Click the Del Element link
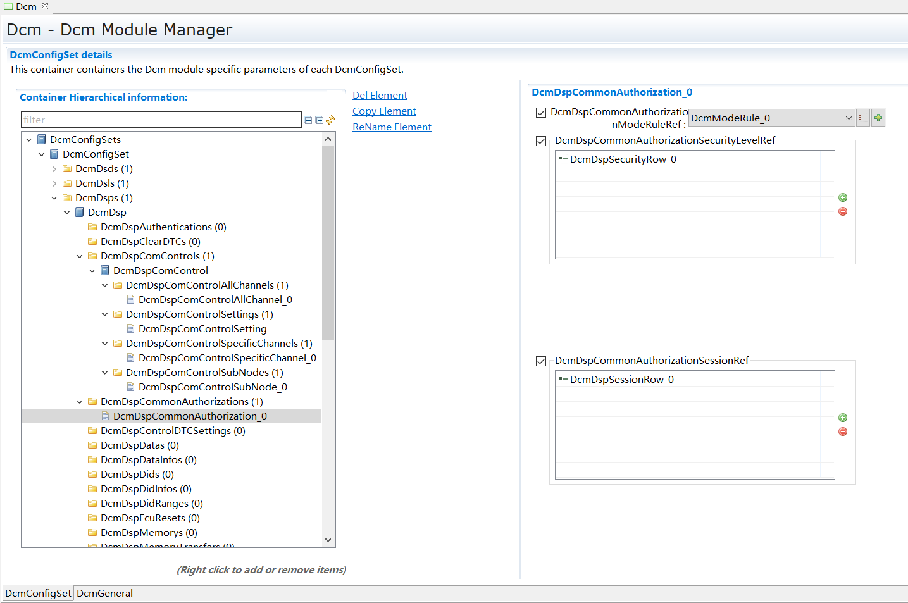The width and height of the screenshot is (908, 603). (x=380, y=95)
